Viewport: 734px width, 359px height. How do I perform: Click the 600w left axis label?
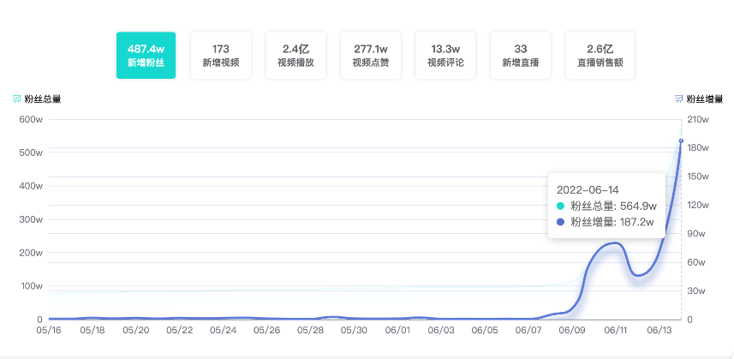click(x=31, y=119)
